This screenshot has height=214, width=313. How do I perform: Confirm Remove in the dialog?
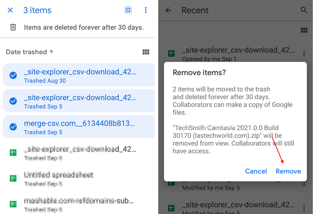click(288, 172)
